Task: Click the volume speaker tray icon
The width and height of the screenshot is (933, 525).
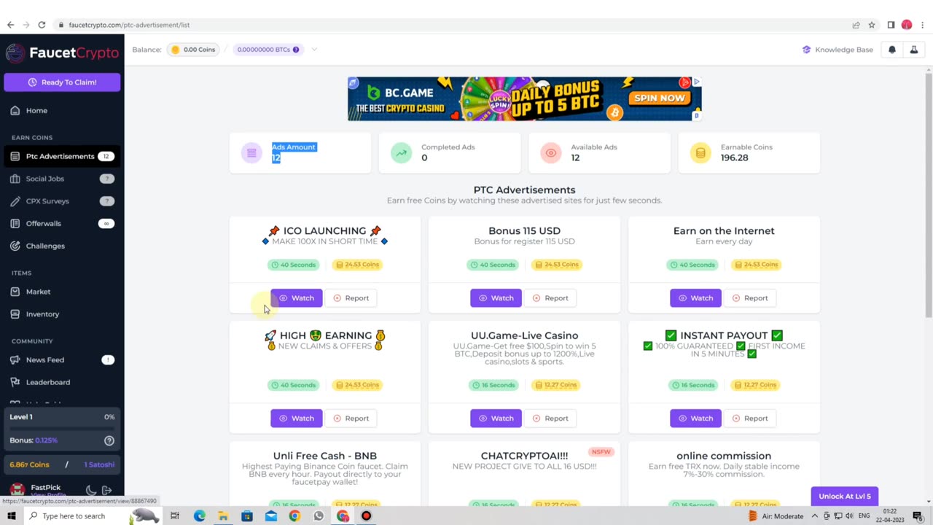Action: coord(849,516)
